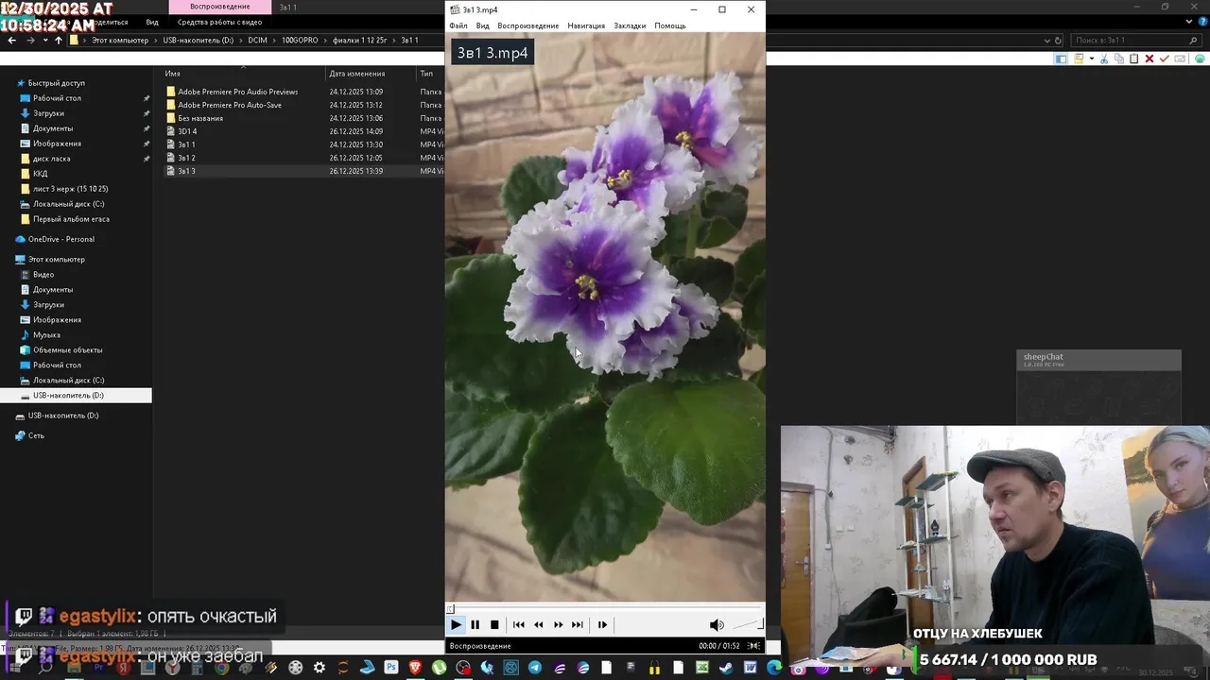Click the Вид ribbon tab in Explorer
The height and width of the screenshot is (680, 1210).
(x=152, y=22)
